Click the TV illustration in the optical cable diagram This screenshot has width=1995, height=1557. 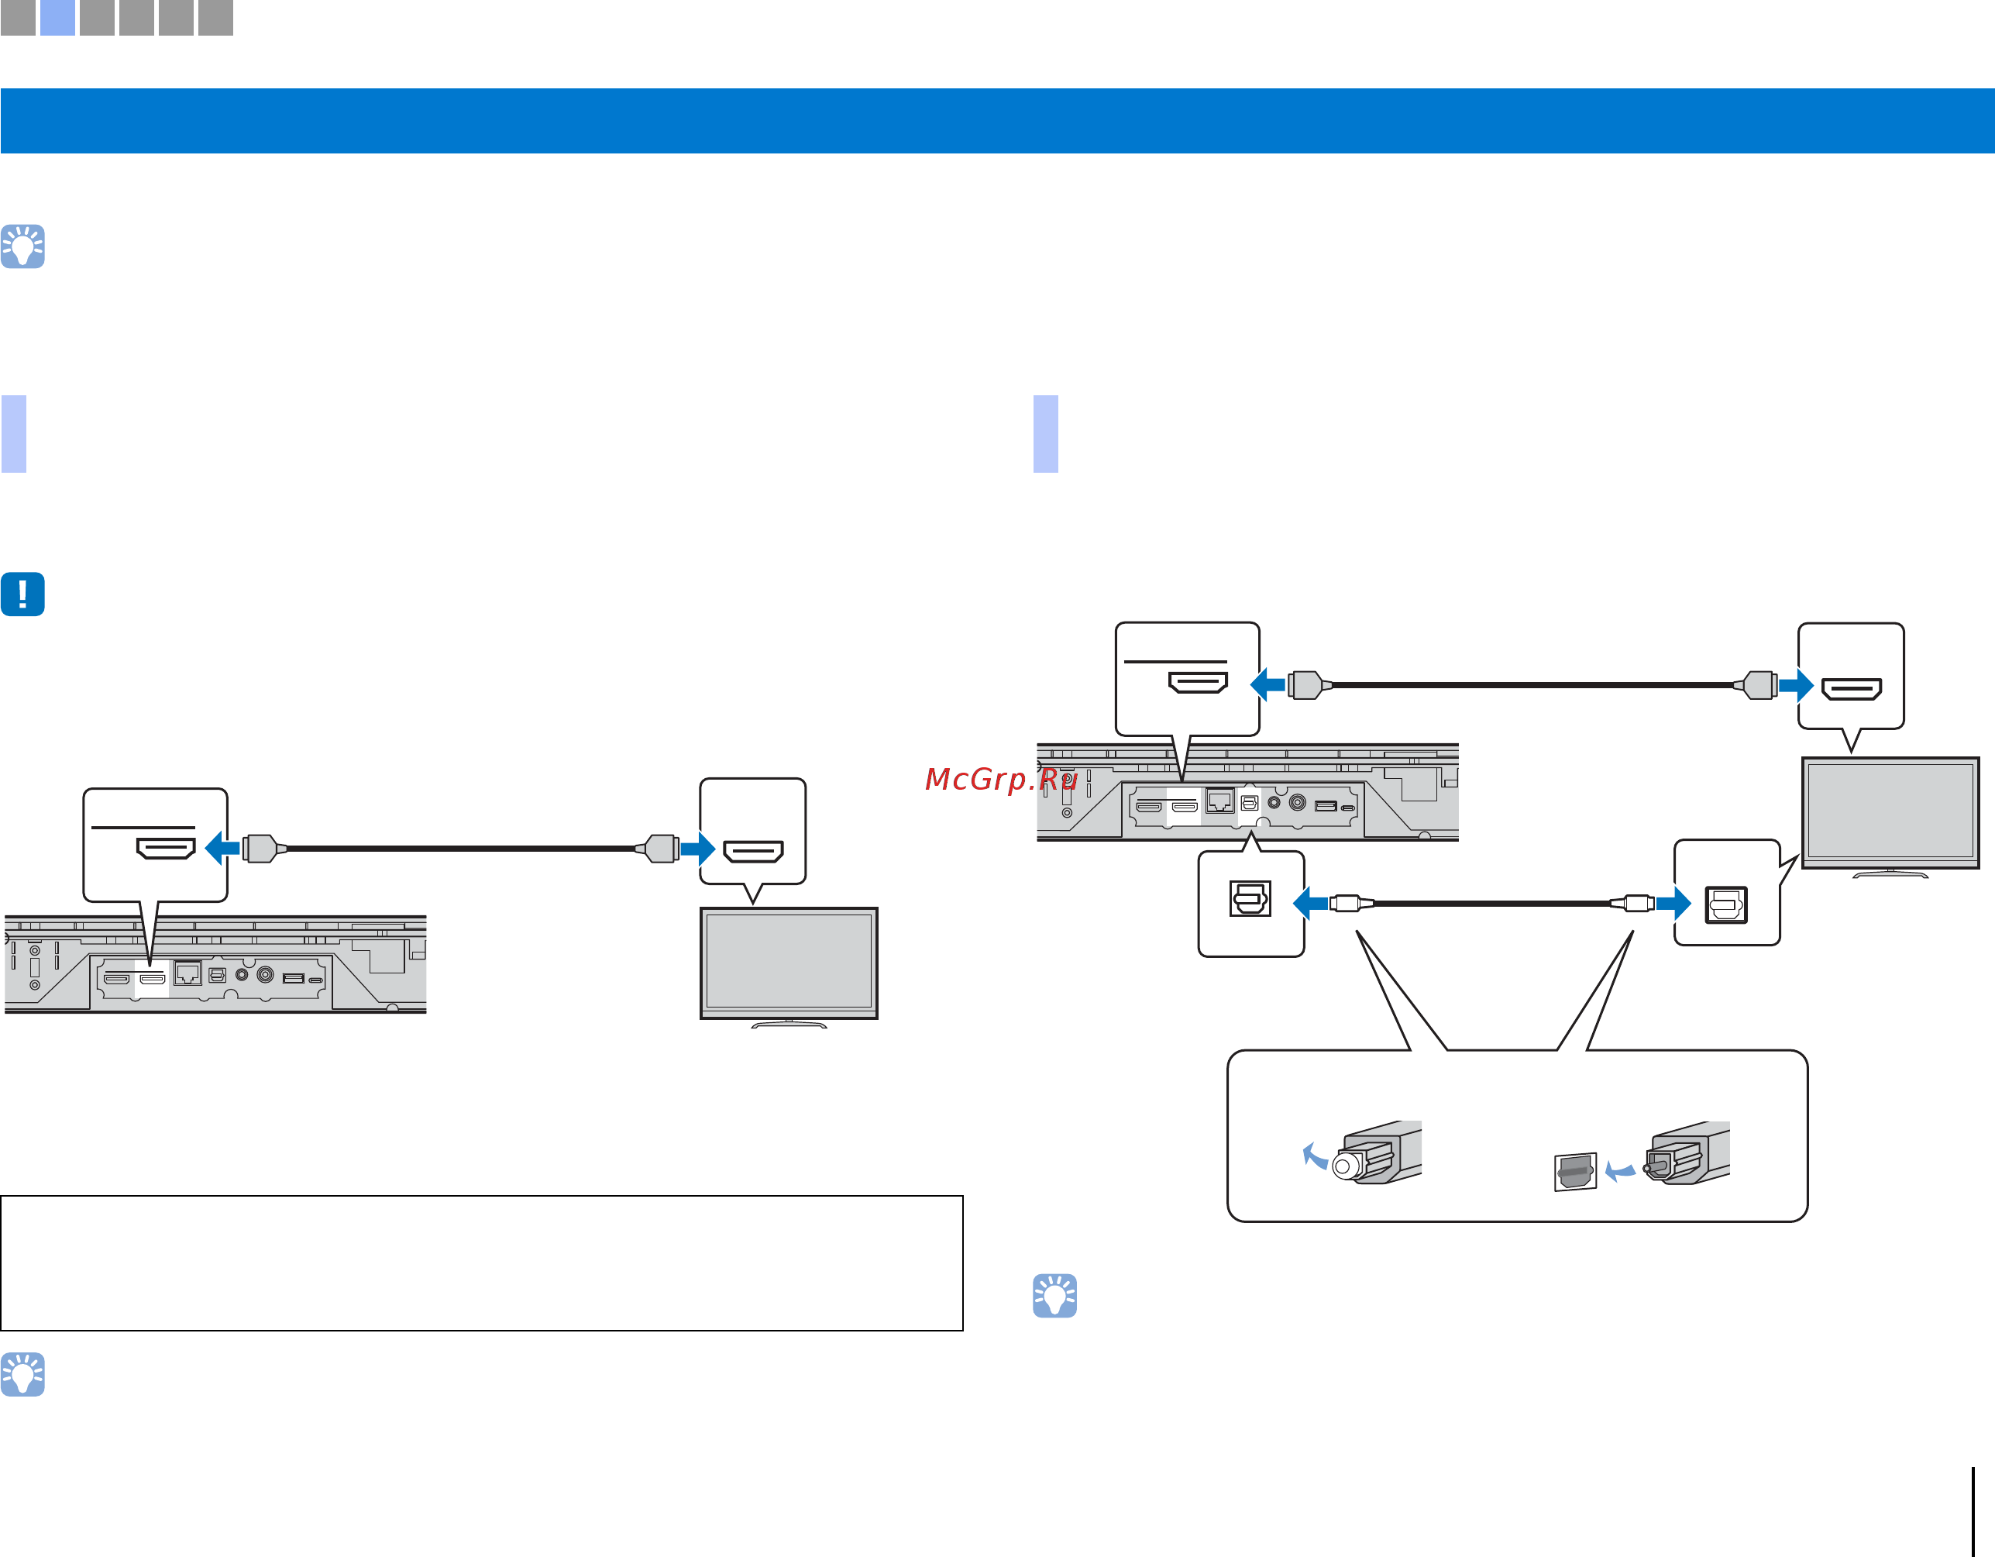tap(1891, 818)
